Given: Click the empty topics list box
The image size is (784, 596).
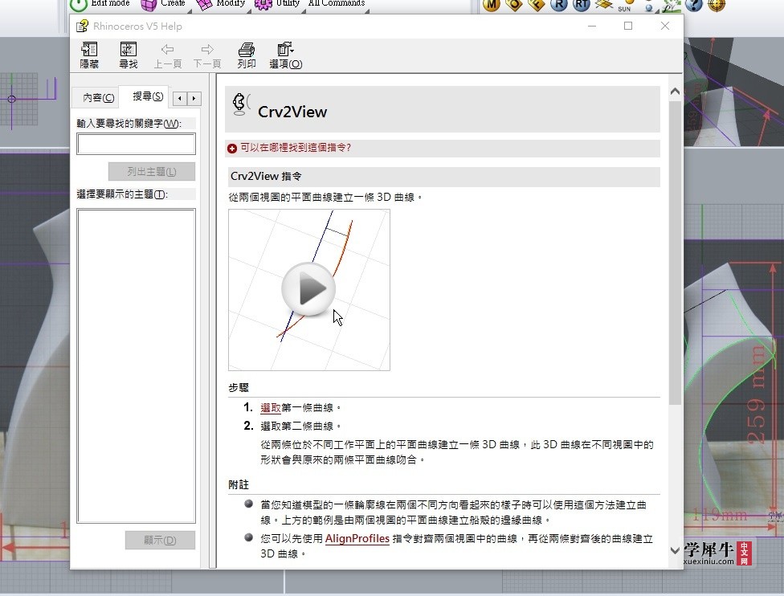Looking at the screenshot, I should coord(136,366).
